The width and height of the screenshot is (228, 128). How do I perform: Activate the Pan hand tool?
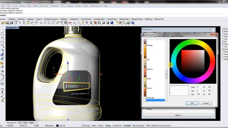[x=36, y=23]
